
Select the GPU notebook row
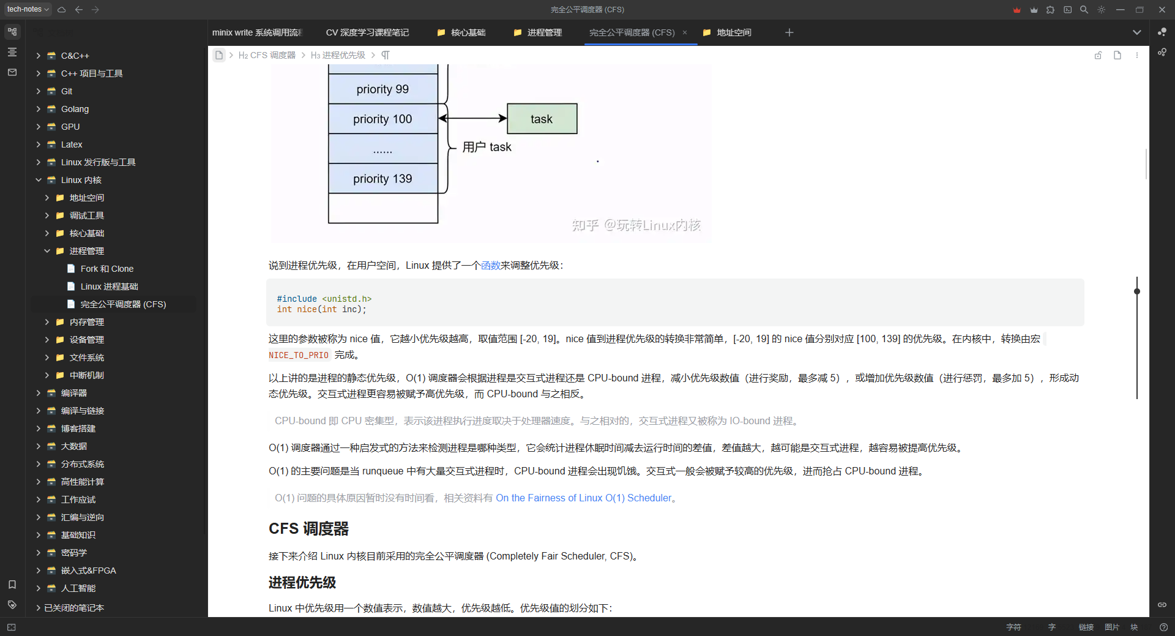pyautogui.click(x=114, y=127)
